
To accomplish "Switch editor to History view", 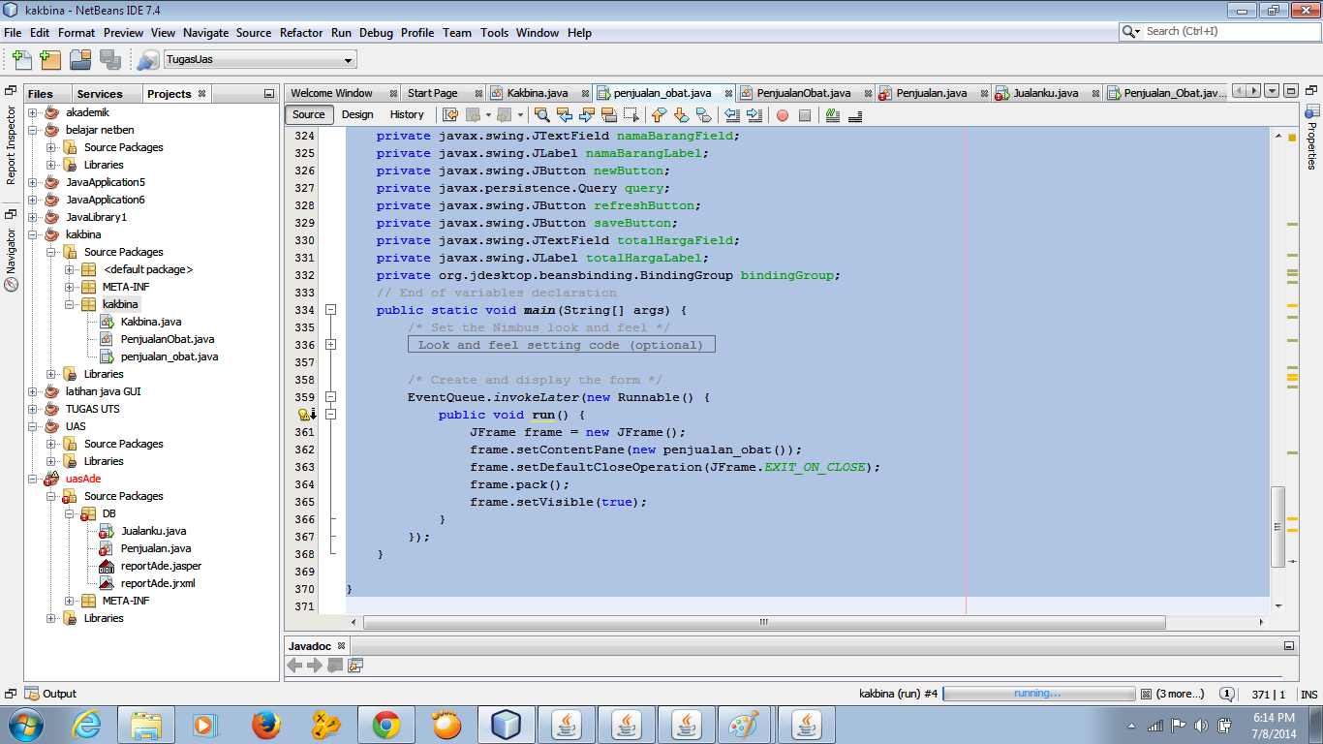I will tap(407, 114).
